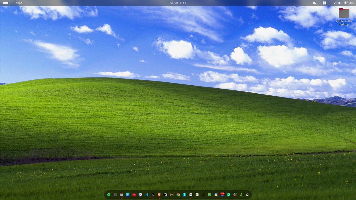Launch the Terminal from the dock
The width and height of the screenshot is (356, 200).
click(x=115, y=195)
